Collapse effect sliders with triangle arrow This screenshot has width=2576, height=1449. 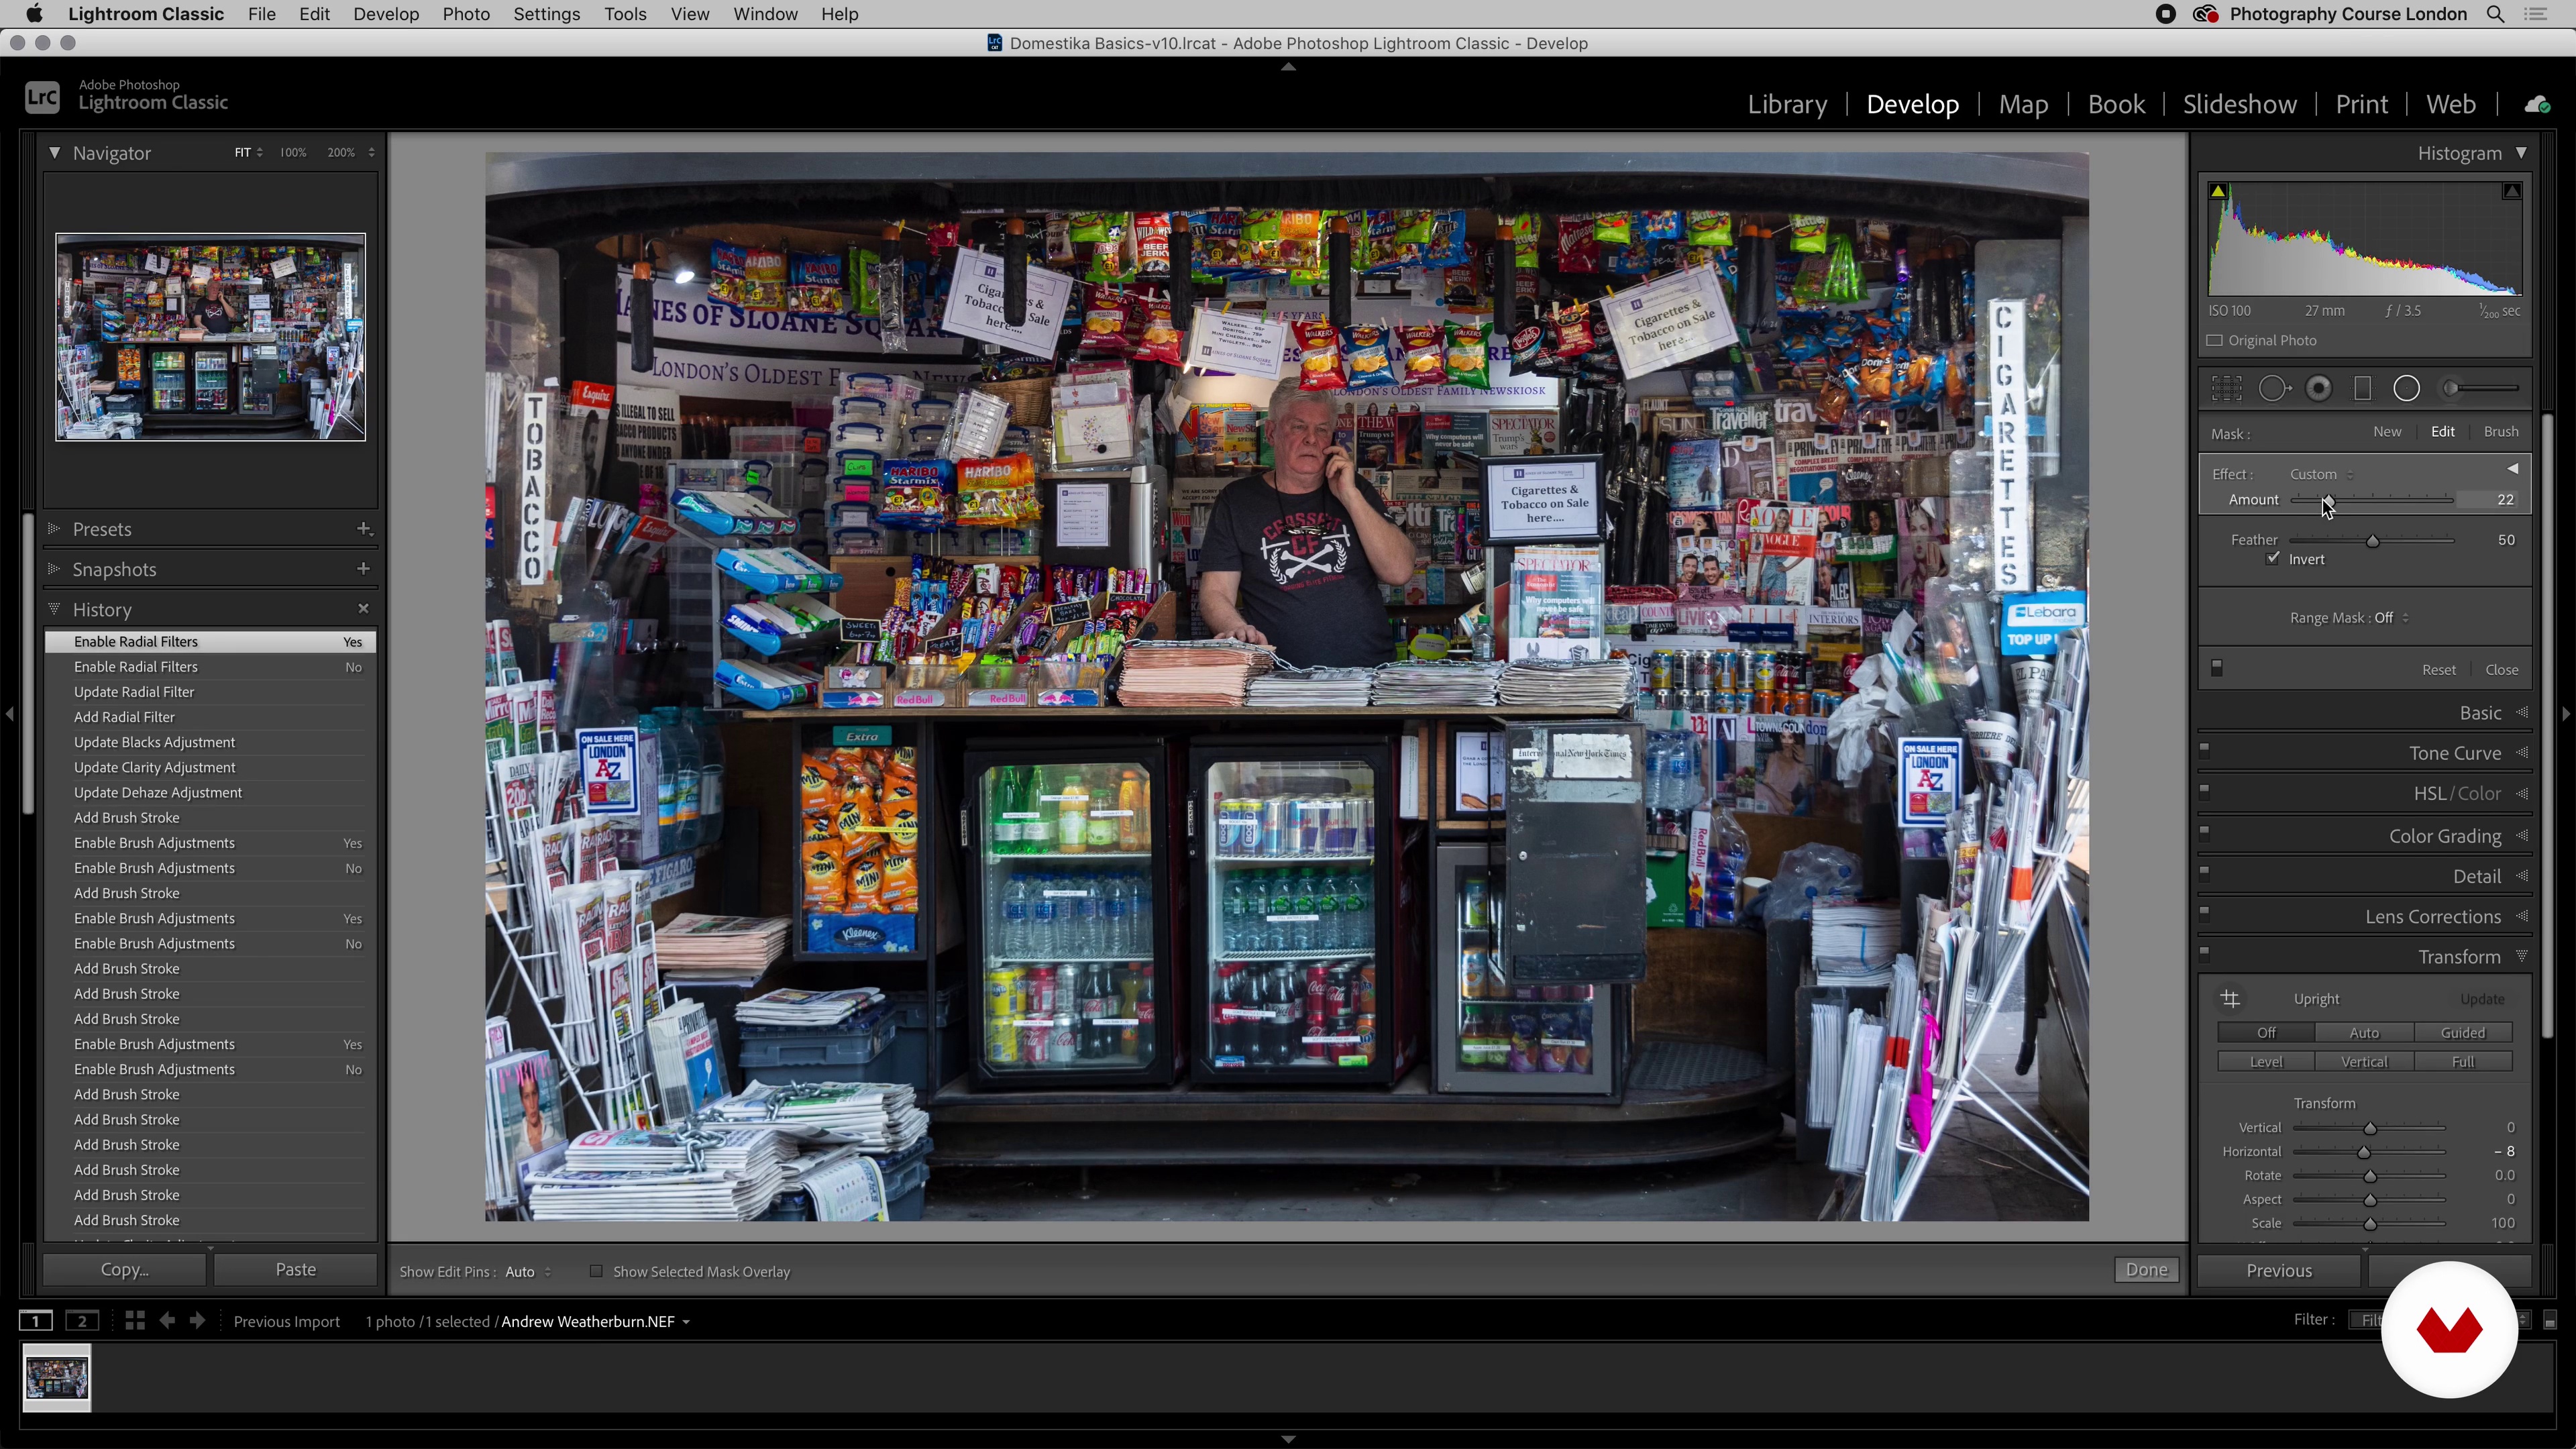pos(2512,469)
